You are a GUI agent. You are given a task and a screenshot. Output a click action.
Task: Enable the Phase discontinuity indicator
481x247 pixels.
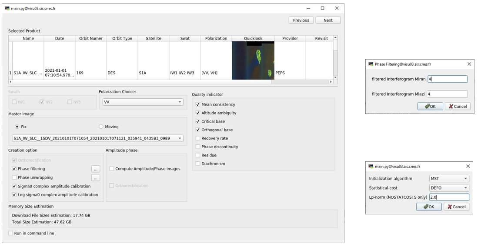(x=198, y=147)
